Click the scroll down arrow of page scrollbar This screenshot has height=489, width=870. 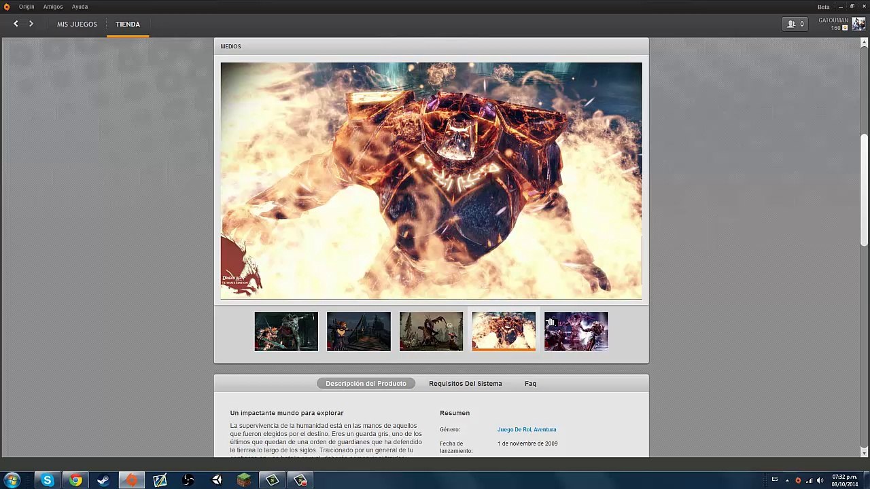865,453
